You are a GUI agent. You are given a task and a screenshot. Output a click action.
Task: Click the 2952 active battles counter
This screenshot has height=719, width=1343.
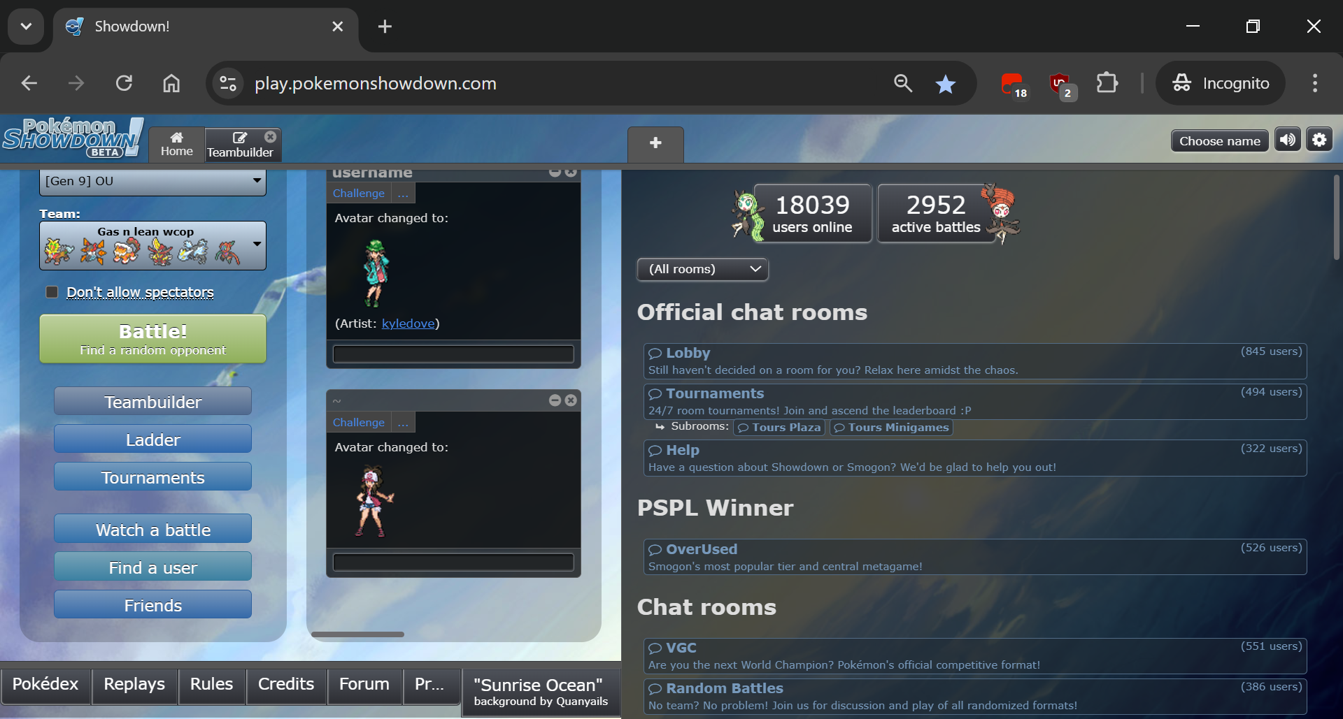pyautogui.click(x=936, y=213)
